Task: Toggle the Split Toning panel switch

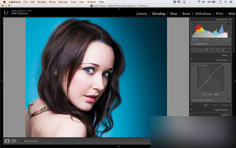Action: coord(191,110)
